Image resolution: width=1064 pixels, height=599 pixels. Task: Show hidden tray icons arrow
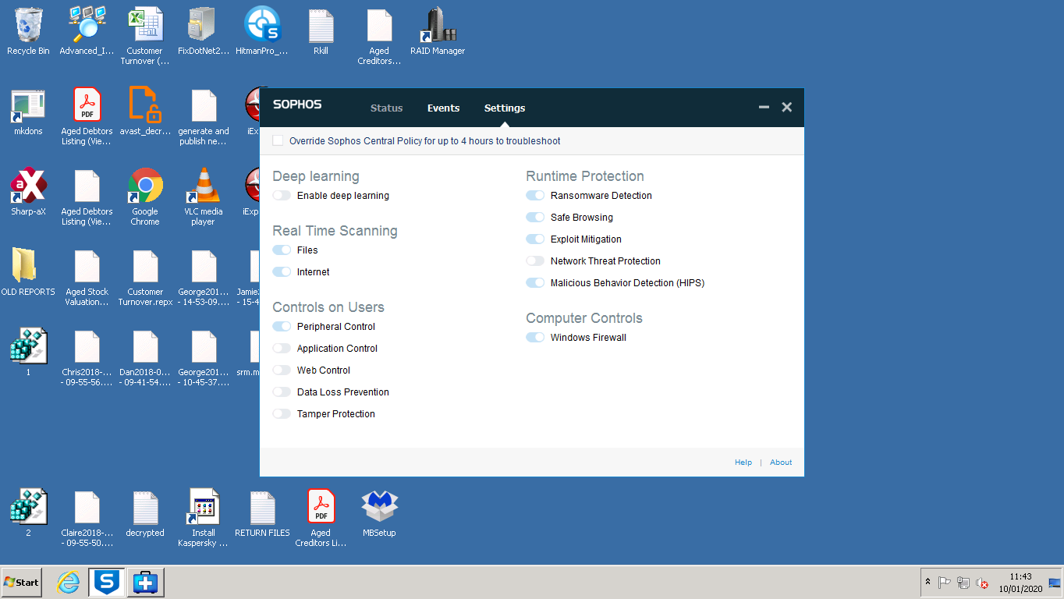(x=927, y=583)
